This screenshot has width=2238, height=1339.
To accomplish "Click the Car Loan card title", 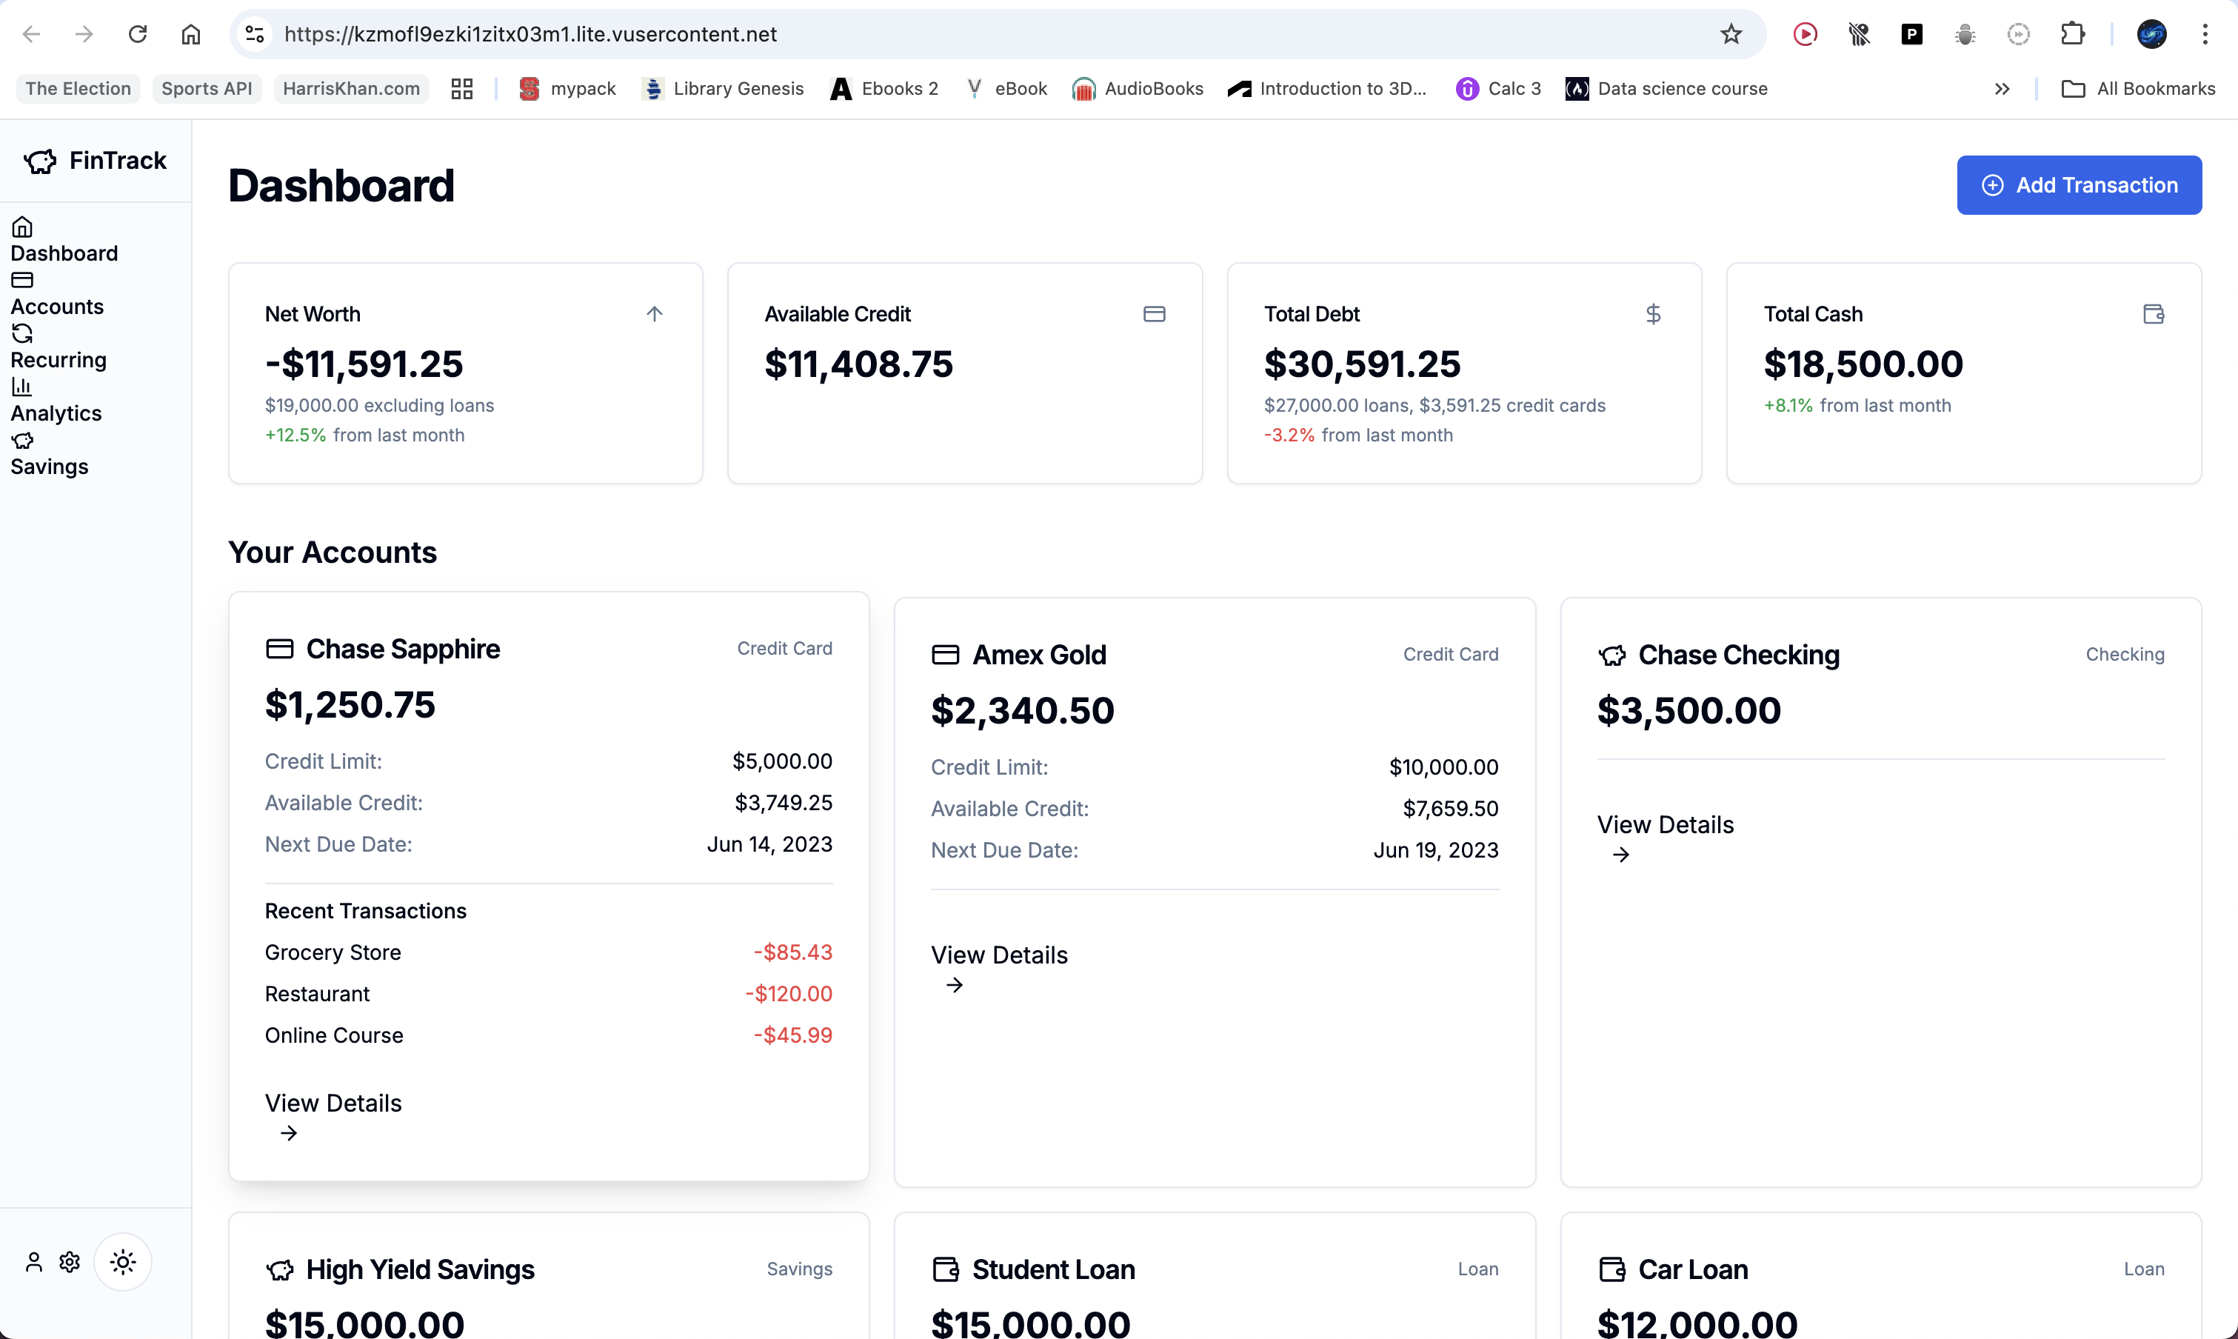I will click(x=1692, y=1269).
